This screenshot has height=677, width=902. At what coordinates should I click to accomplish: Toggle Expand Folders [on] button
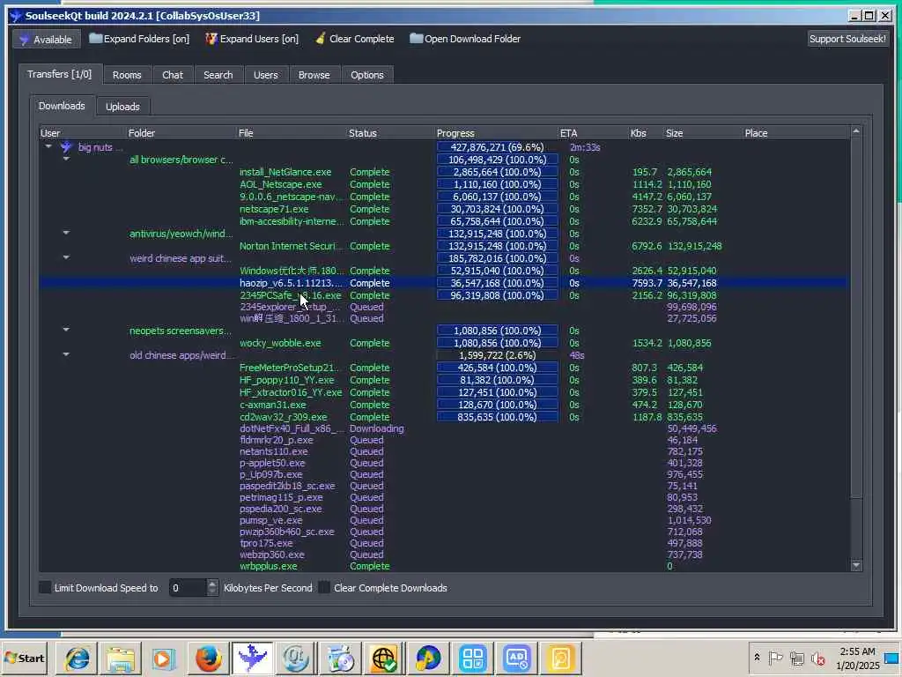(x=139, y=39)
